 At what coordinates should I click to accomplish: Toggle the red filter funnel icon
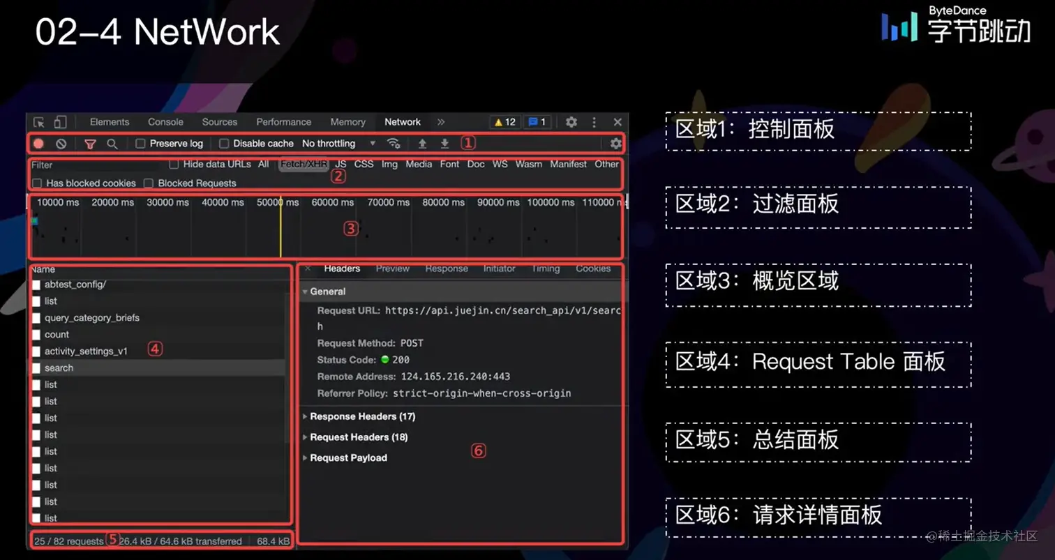[90, 144]
